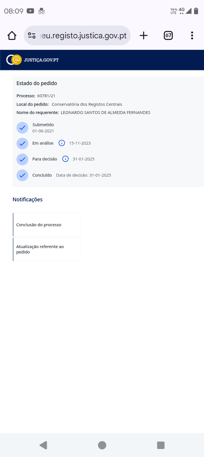Image resolution: width=204 pixels, height=457 pixels.
Task: Expand Atualização referente ao pedido notification
Action: click(x=47, y=249)
